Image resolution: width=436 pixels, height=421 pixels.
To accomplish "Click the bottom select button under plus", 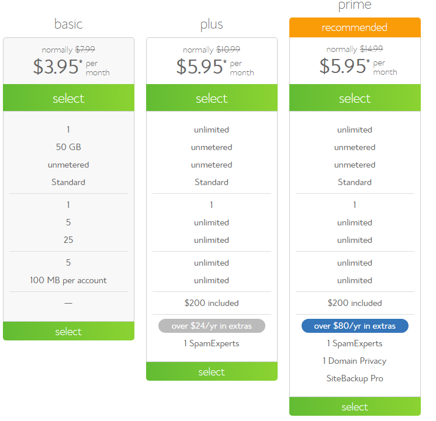I will click(x=212, y=371).
